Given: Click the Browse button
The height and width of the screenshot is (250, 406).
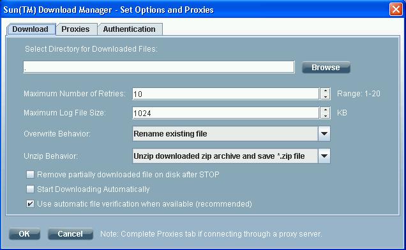Looking at the screenshot, I should [326, 68].
